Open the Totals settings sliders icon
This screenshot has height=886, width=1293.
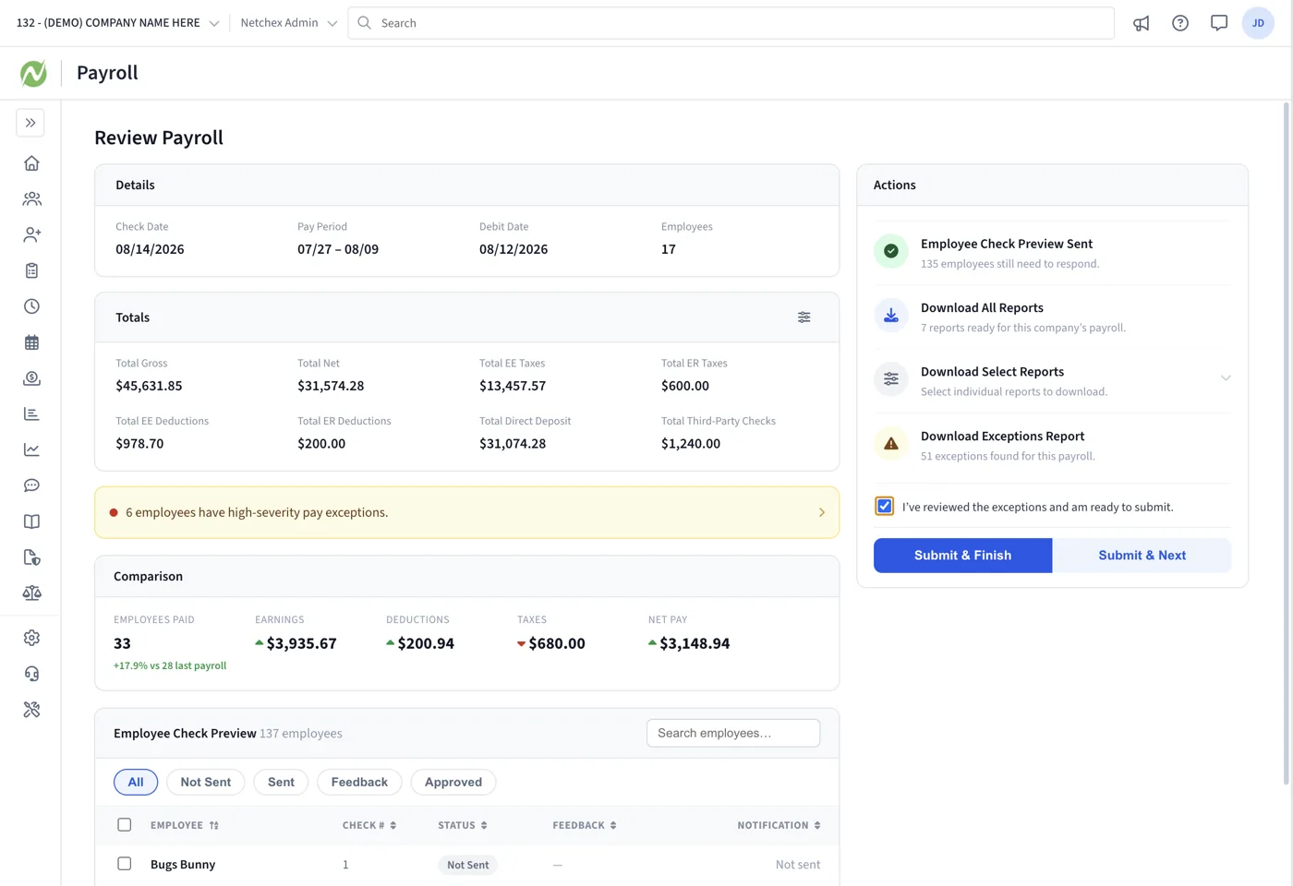804,317
